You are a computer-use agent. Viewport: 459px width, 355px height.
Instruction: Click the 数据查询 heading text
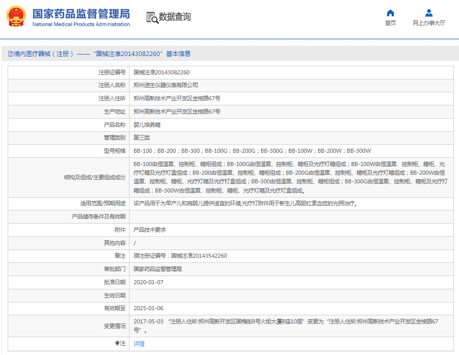pos(175,17)
